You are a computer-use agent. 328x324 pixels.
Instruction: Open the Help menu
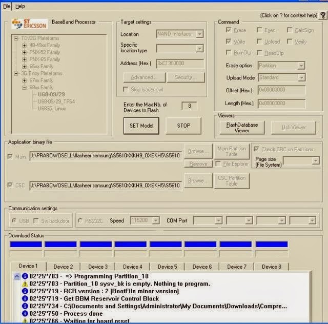tap(20, 6)
